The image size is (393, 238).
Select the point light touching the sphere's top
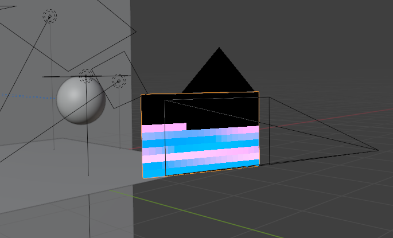(x=86, y=76)
